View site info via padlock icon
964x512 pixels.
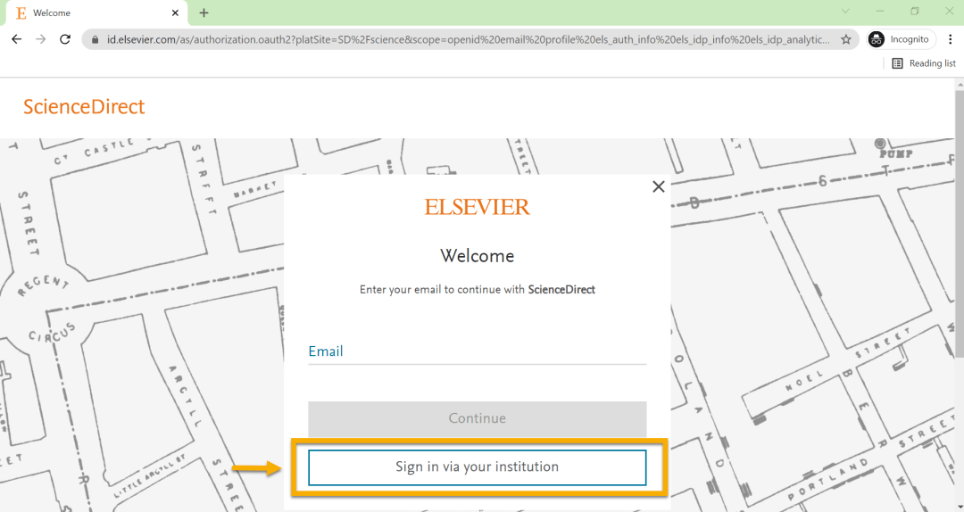click(96, 40)
